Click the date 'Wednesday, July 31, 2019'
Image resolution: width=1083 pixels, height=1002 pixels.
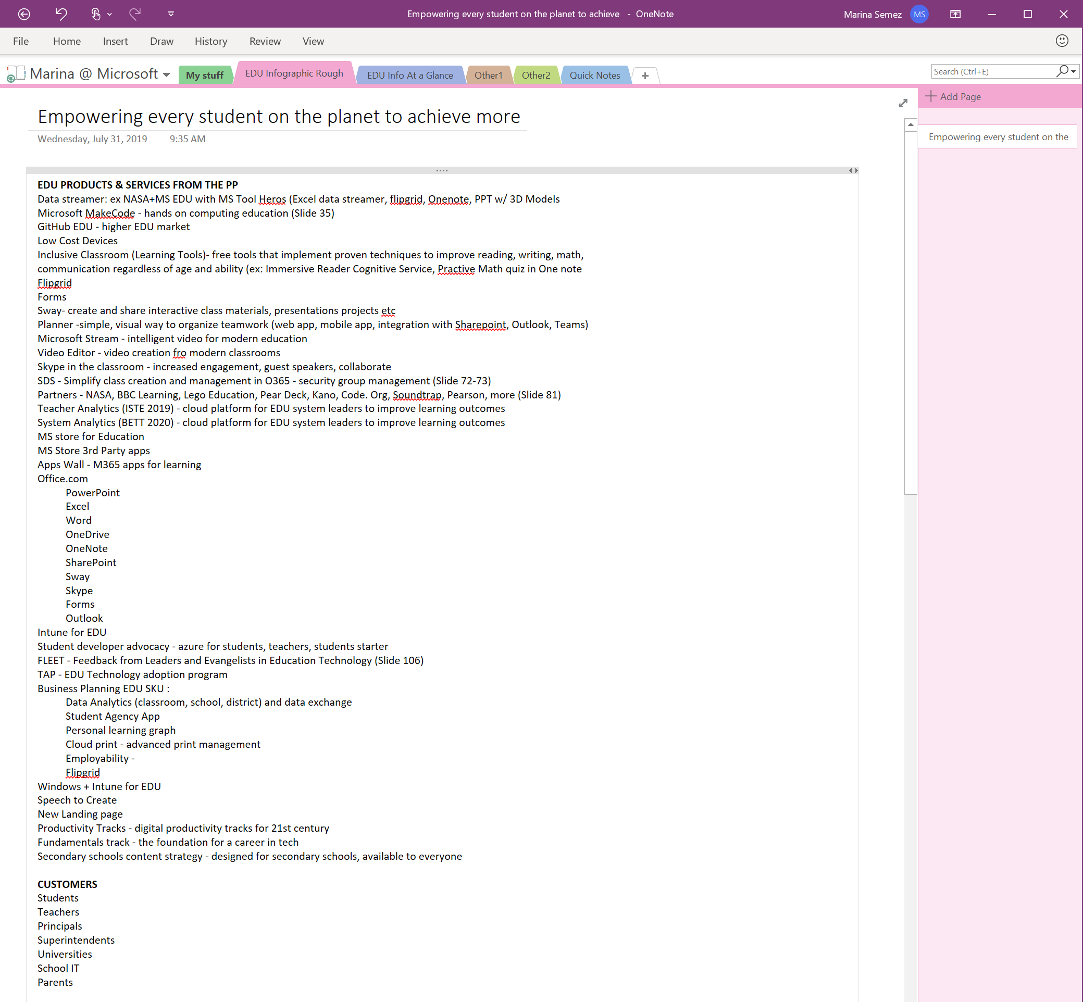point(92,139)
